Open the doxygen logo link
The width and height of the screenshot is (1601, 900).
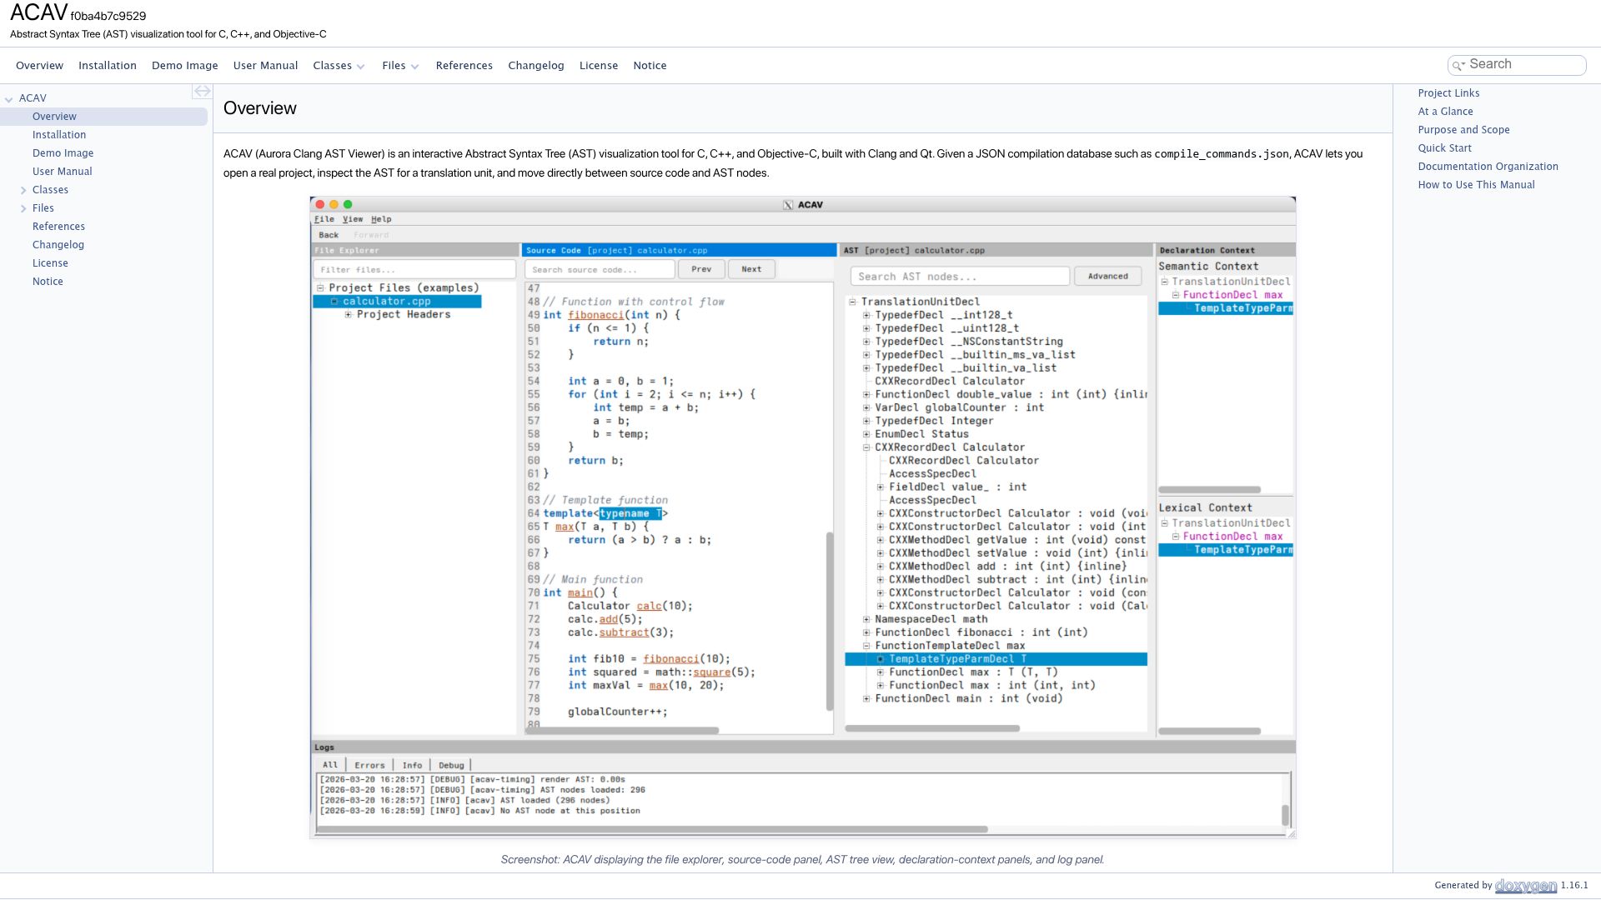(1525, 886)
